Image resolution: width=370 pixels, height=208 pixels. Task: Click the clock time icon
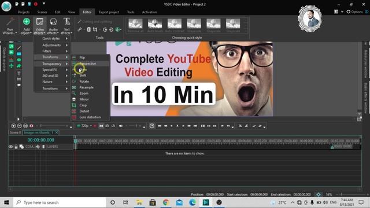pos(151,126)
